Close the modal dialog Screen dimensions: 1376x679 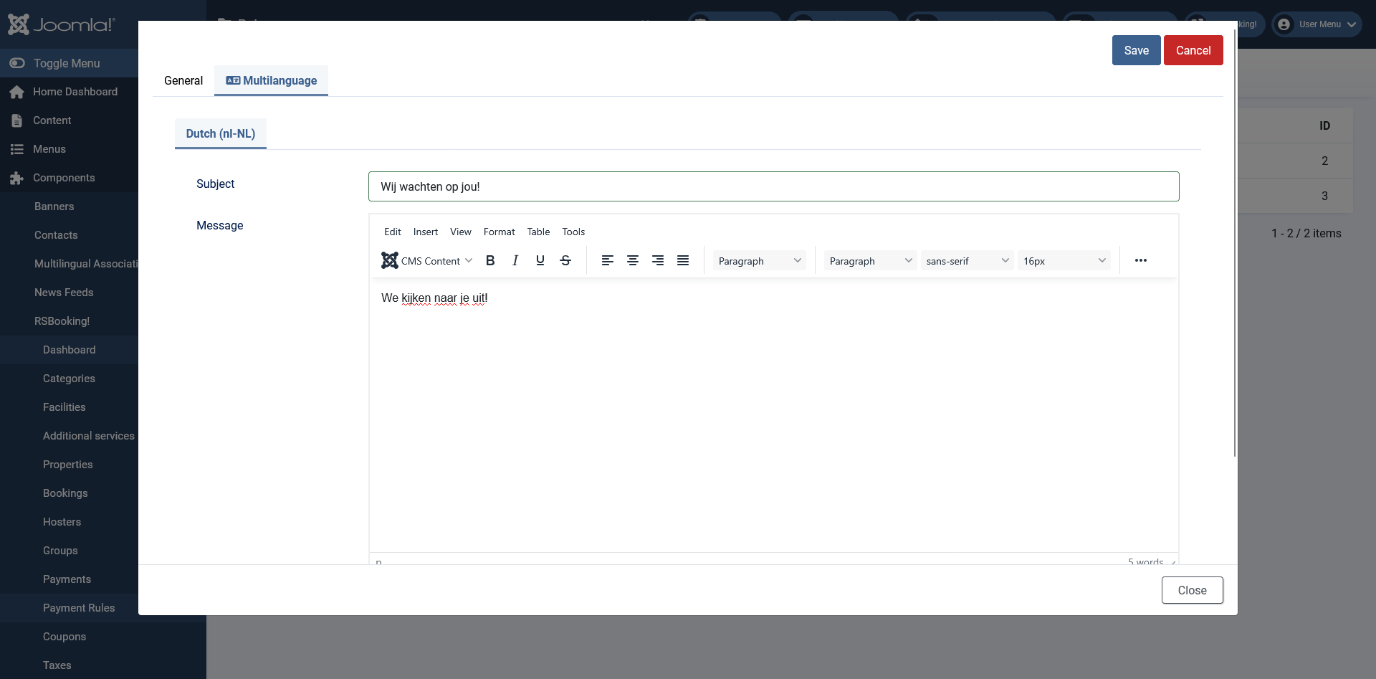[1192, 590]
